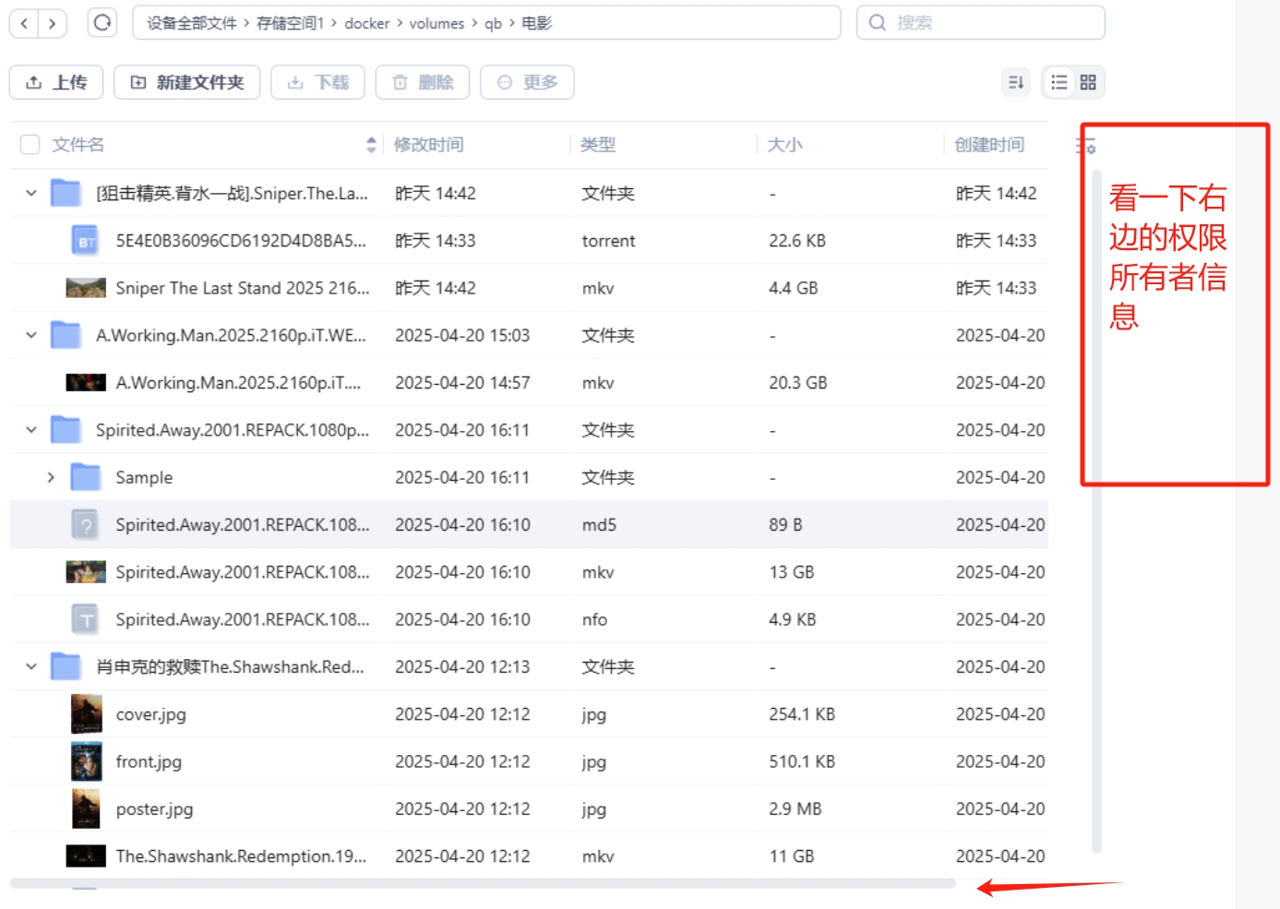1280x909 pixels.
Task: Switch to list view layout
Action: (1059, 82)
